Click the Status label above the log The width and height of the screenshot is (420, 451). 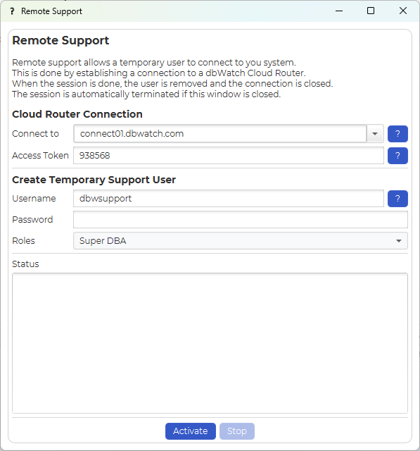tap(25, 264)
